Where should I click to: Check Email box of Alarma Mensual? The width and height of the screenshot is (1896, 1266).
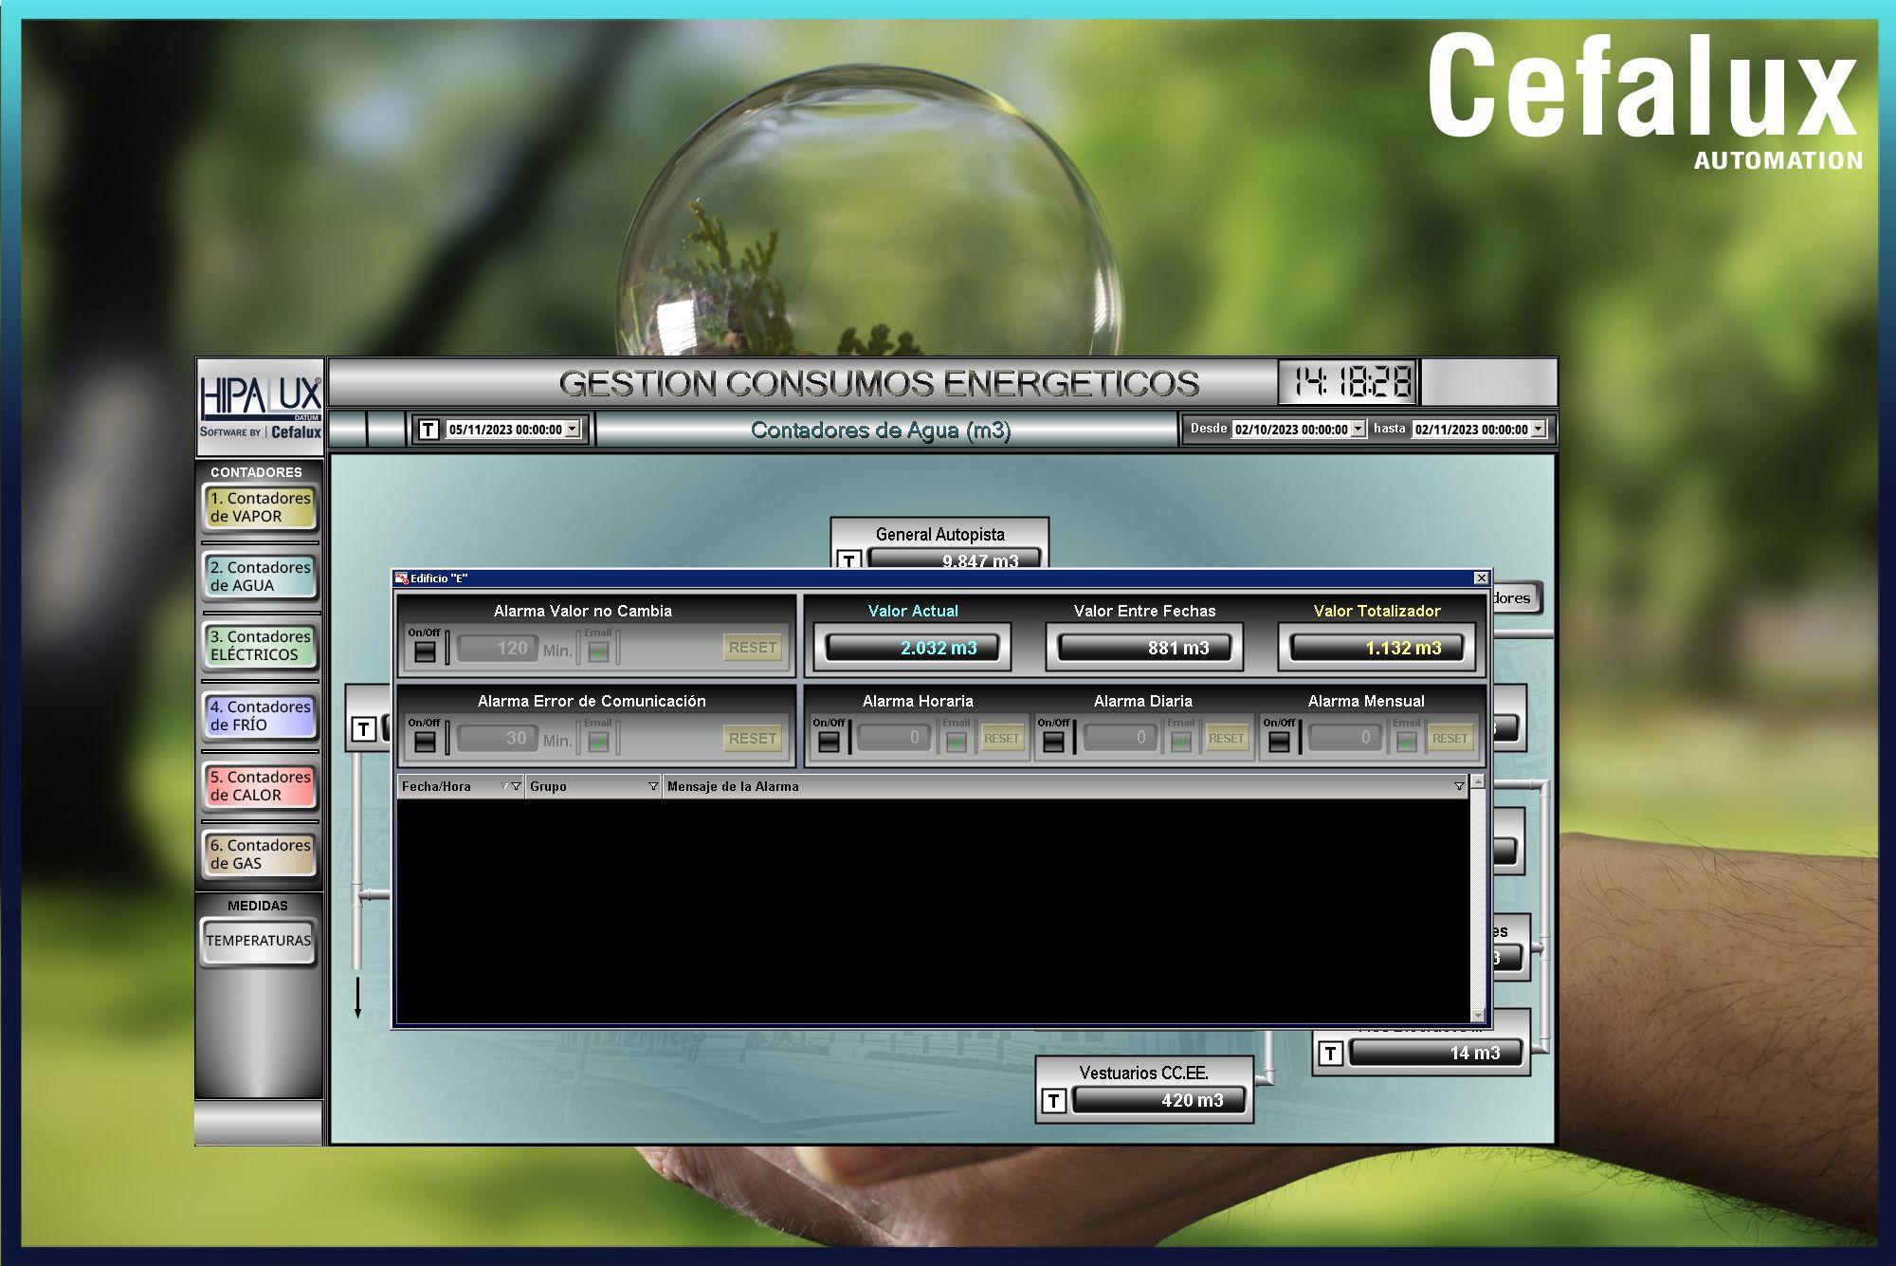click(x=1407, y=742)
